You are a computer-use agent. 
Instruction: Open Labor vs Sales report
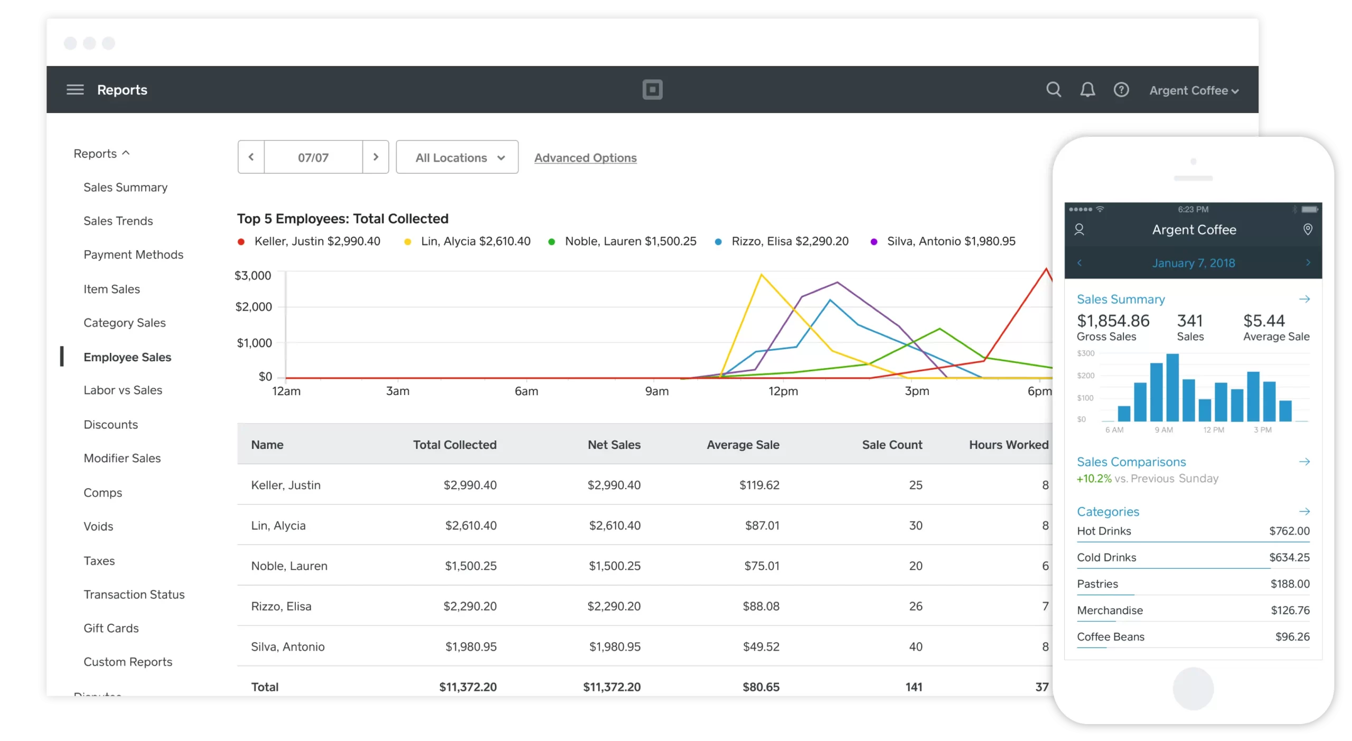(123, 390)
